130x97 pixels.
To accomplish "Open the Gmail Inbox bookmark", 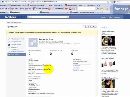I will (55, 5).
